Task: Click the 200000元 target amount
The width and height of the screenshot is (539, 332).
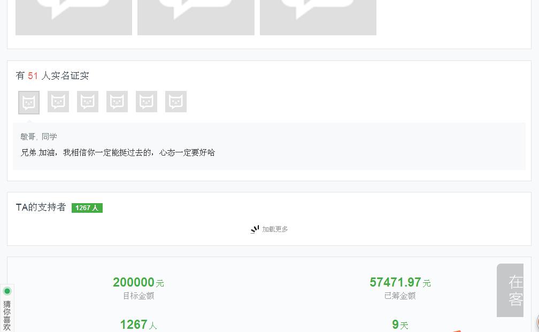Action: 138,282
